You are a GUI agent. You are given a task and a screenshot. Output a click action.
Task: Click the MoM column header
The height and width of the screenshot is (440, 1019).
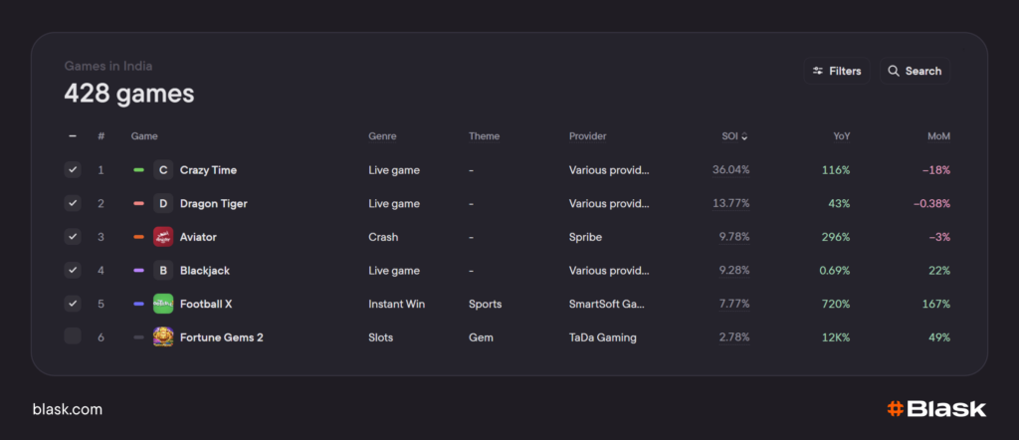pos(938,136)
